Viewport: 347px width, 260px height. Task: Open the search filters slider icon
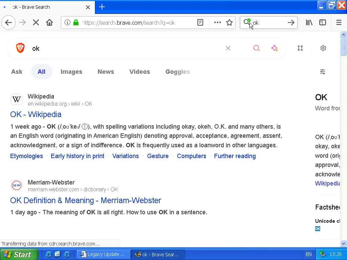[x=323, y=72]
